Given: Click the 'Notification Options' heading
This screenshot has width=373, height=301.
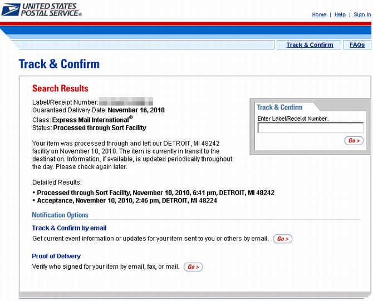Looking at the screenshot, I should 60,215.
